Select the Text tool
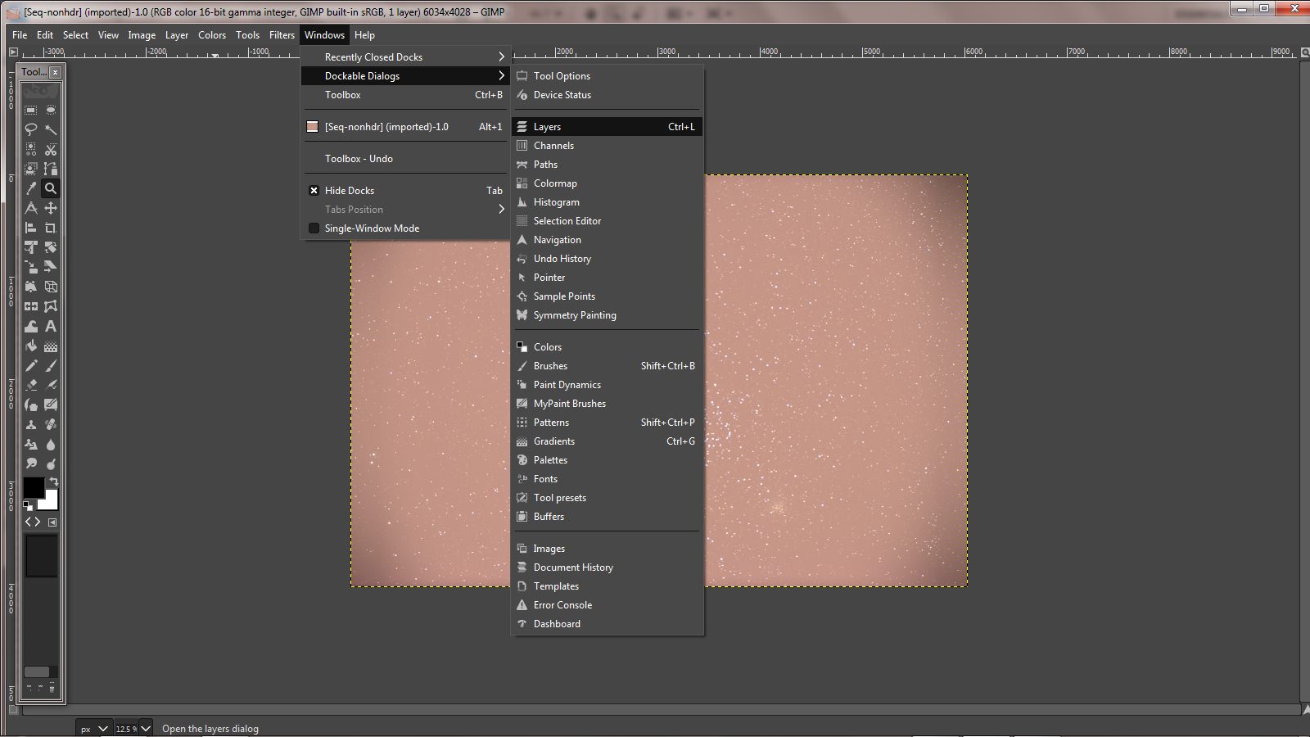Screen dimensions: 1310x737 click(51, 326)
